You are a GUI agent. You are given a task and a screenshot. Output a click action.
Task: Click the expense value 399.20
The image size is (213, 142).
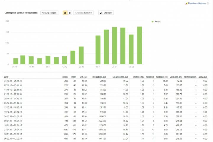pyautogui.click(x=103, y=85)
